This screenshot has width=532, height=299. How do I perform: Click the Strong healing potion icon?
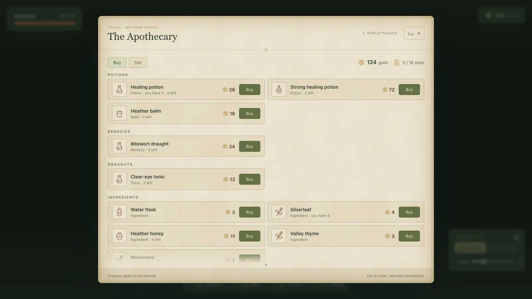tap(279, 89)
